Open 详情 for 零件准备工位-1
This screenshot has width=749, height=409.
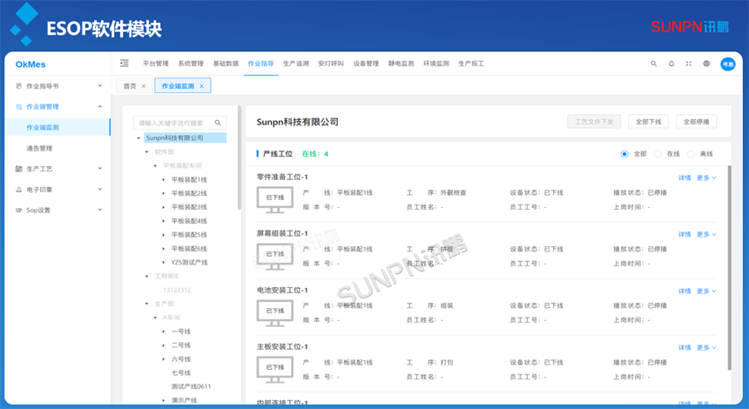[685, 178]
